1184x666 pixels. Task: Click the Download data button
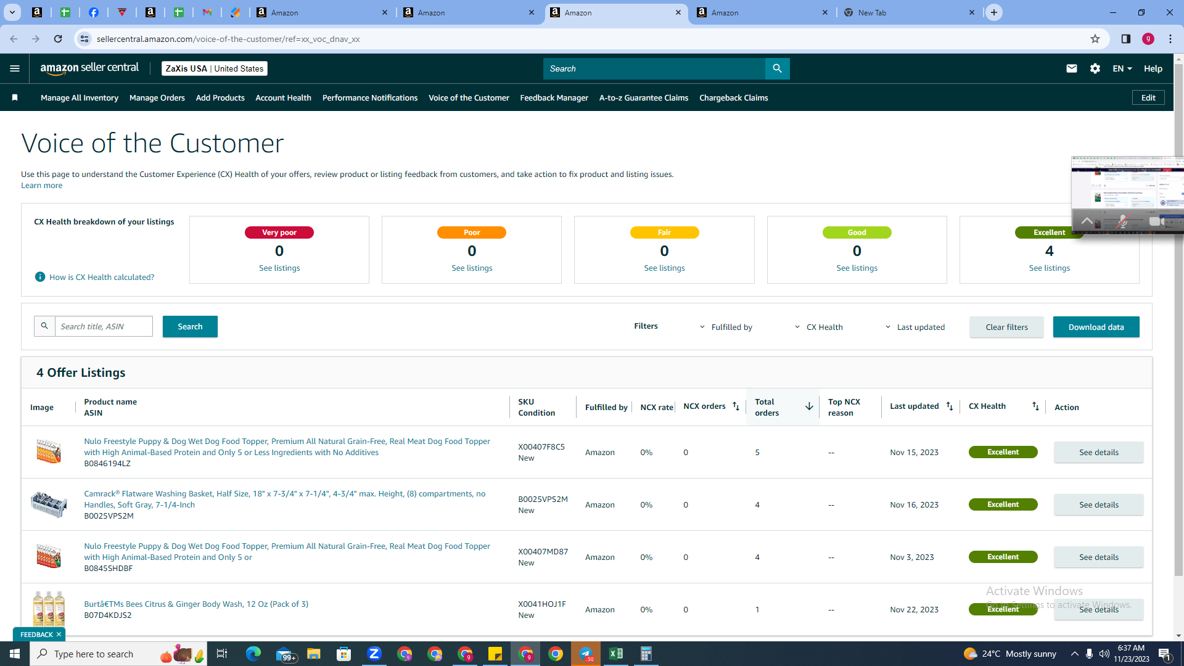[1096, 327]
